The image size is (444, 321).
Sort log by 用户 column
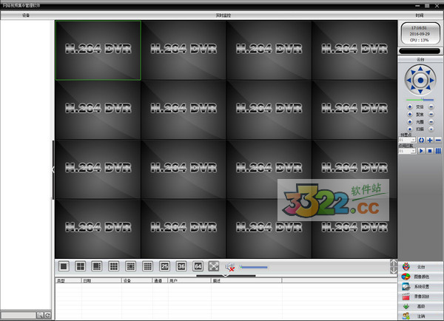coord(189,280)
